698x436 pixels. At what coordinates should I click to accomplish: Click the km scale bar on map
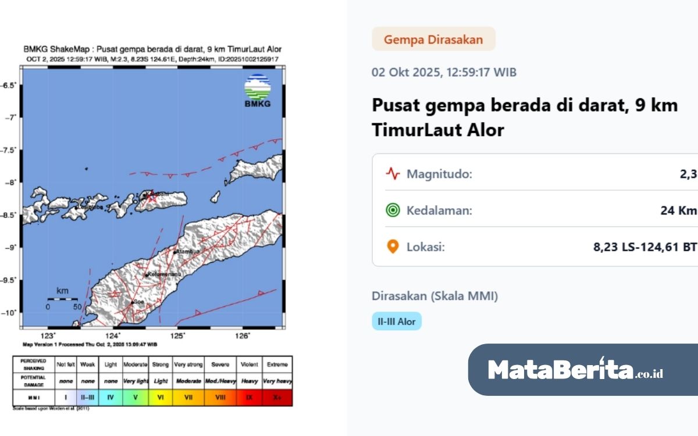pos(62,299)
